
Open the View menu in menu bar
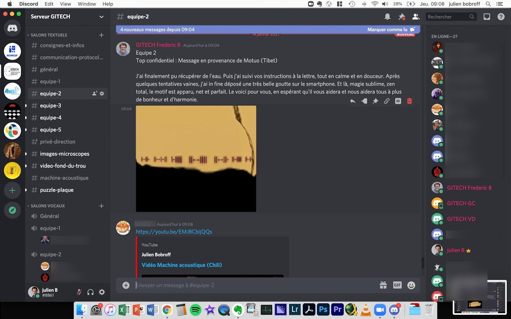coord(66,4)
